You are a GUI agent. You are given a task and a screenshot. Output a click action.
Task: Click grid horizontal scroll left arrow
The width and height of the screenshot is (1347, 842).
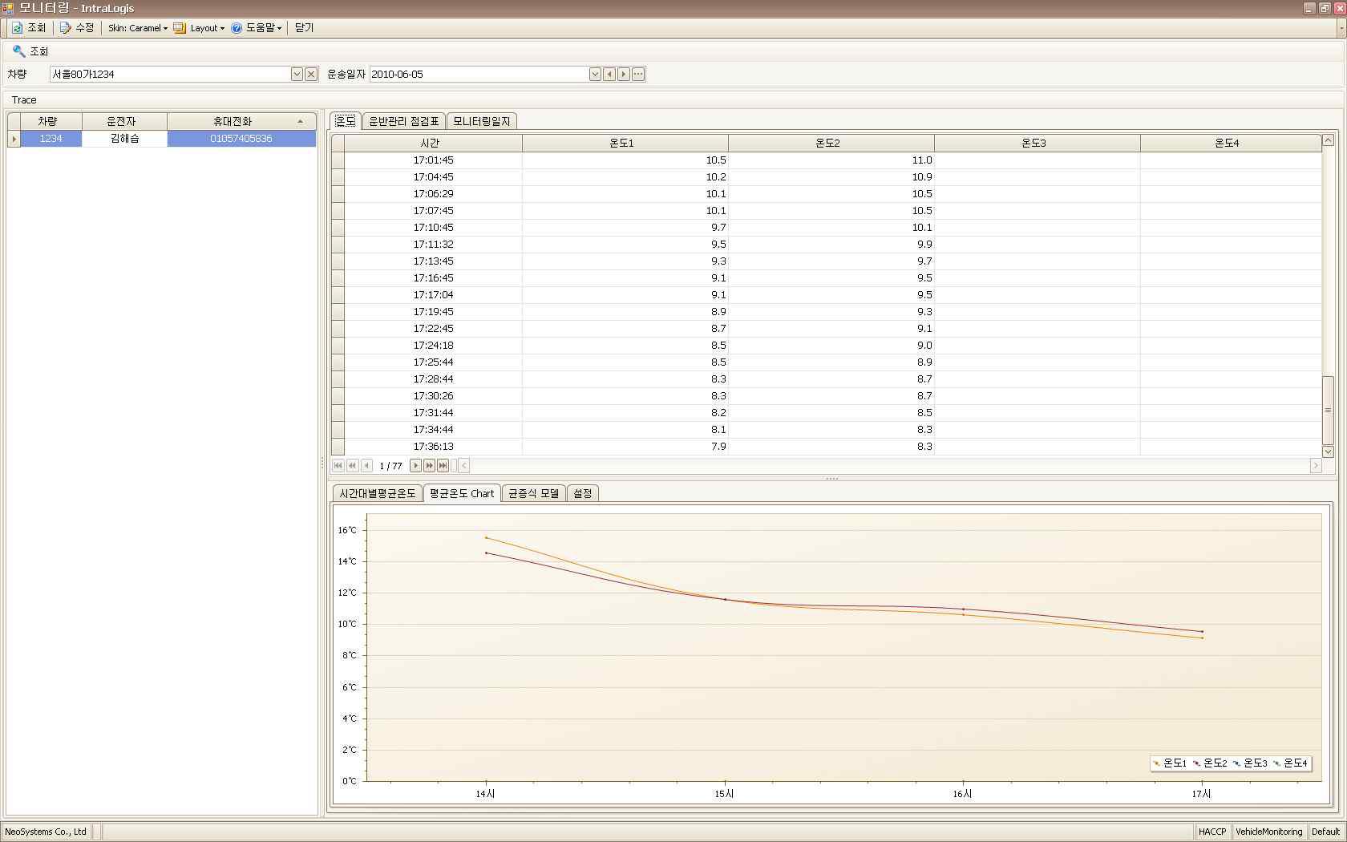click(x=463, y=465)
